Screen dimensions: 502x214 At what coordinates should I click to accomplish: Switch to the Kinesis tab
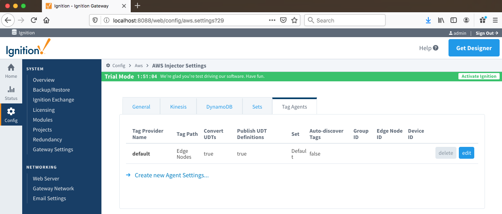[x=178, y=107]
